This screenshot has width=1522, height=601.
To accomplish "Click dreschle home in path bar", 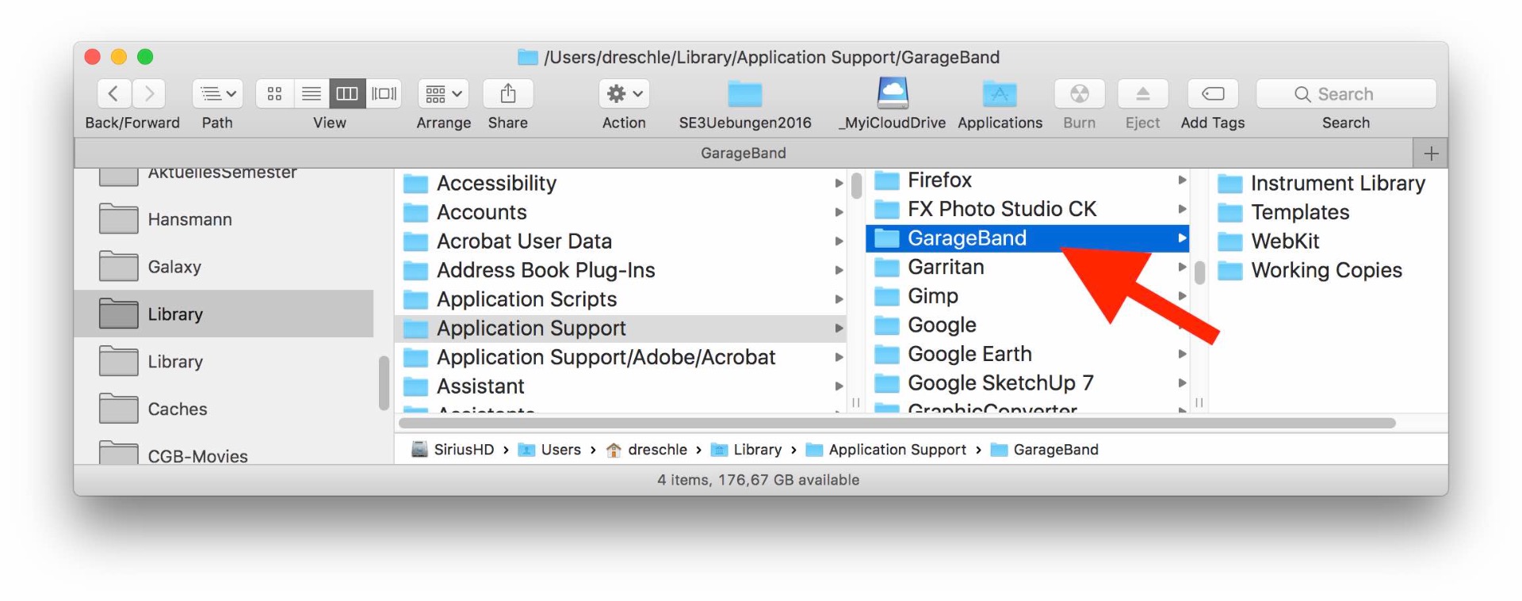I will coord(646,450).
